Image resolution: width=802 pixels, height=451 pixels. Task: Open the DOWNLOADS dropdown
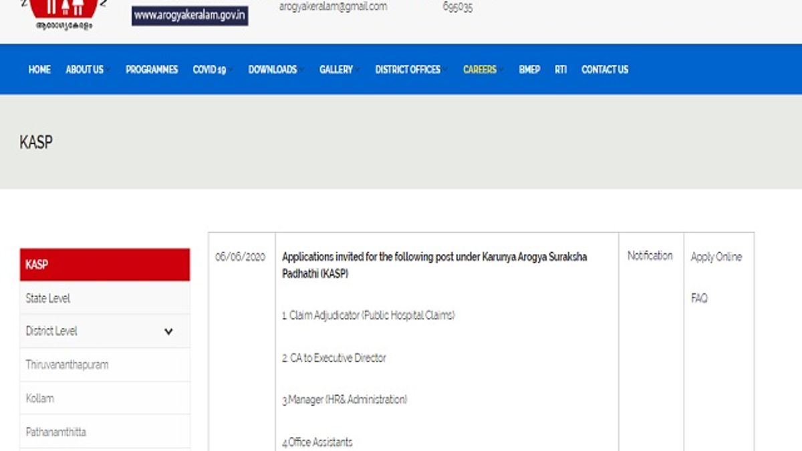coord(273,69)
